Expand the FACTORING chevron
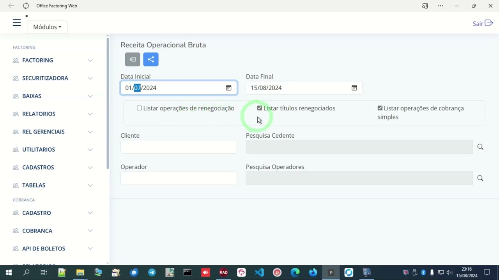 pyautogui.click(x=90, y=60)
